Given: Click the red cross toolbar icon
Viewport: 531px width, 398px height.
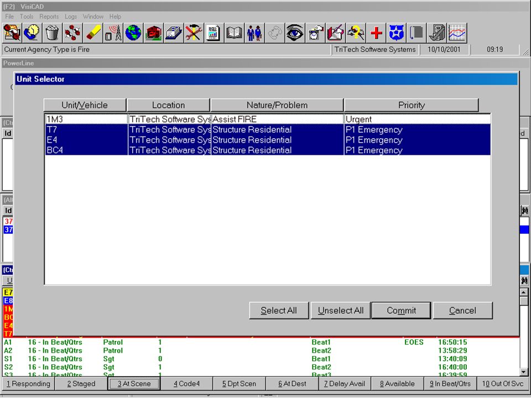Looking at the screenshot, I should tap(376, 33).
